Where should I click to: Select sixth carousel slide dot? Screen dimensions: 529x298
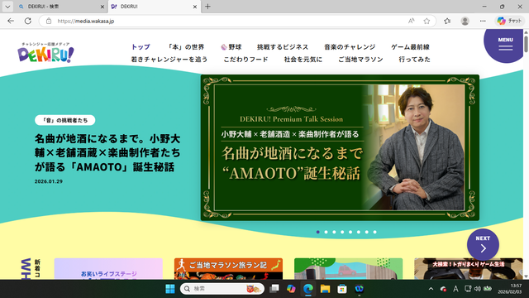pyautogui.click(x=359, y=232)
